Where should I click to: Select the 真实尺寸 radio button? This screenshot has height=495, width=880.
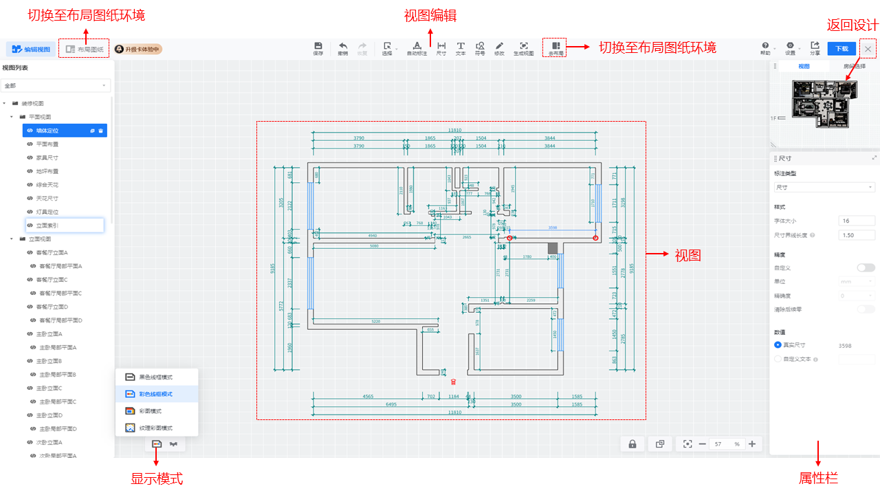click(x=778, y=345)
